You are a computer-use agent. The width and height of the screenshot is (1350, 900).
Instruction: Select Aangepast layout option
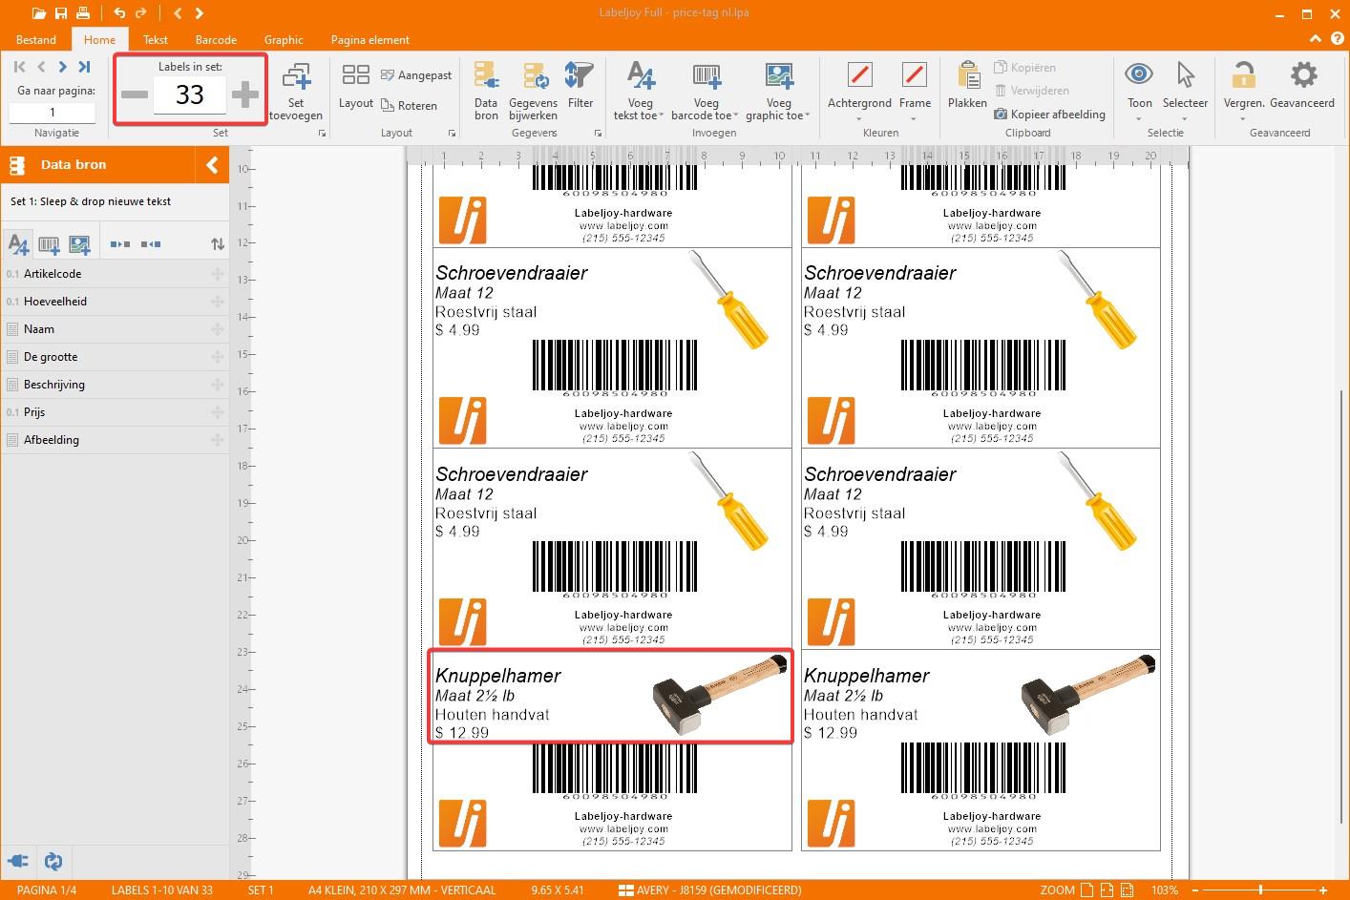[x=416, y=75]
